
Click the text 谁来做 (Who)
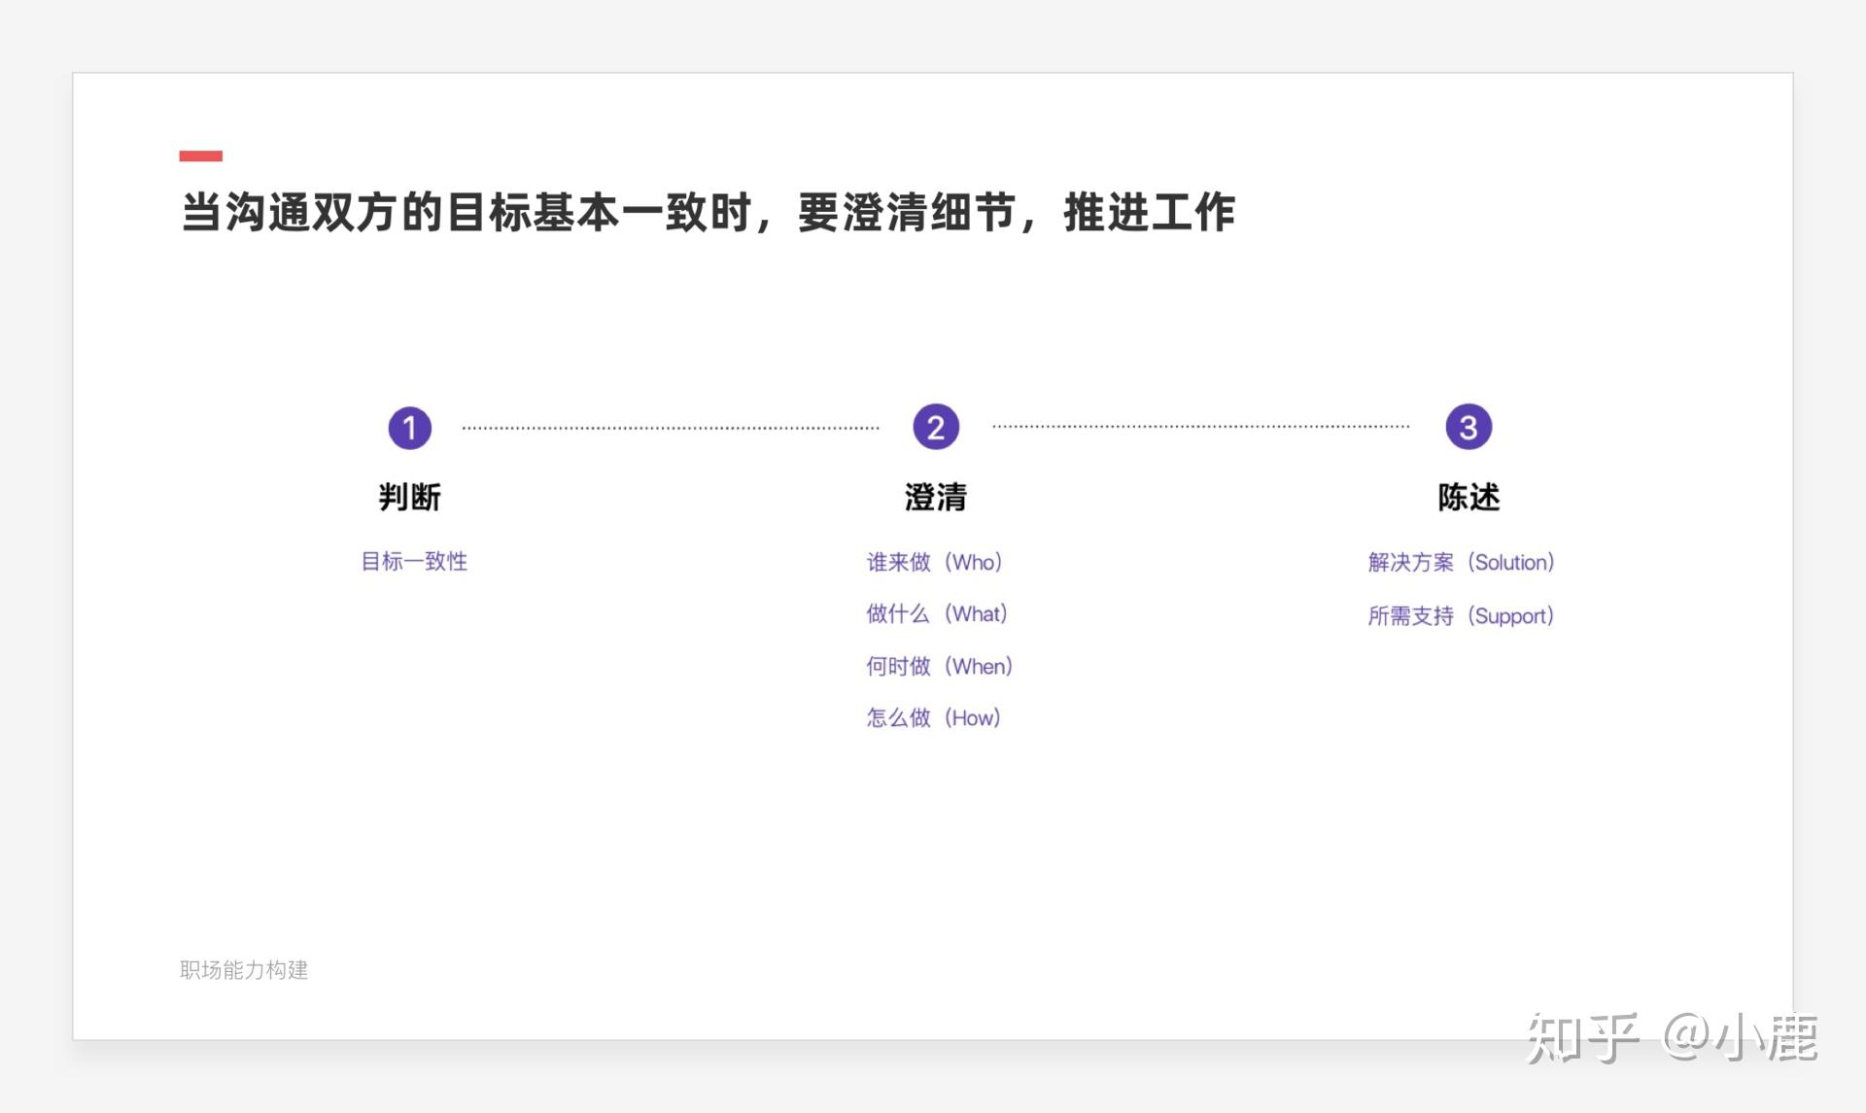click(x=934, y=562)
